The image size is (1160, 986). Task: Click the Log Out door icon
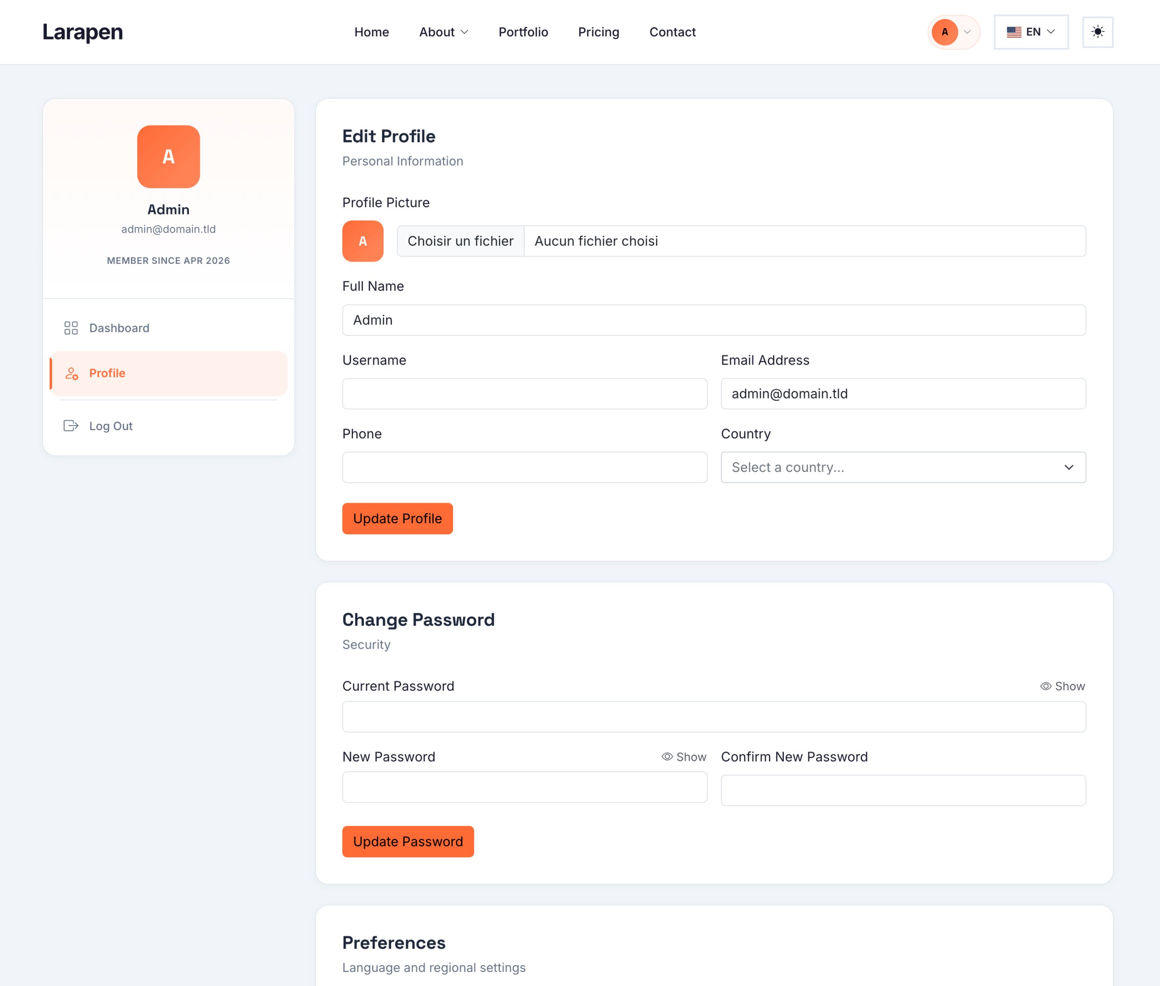pos(71,426)
